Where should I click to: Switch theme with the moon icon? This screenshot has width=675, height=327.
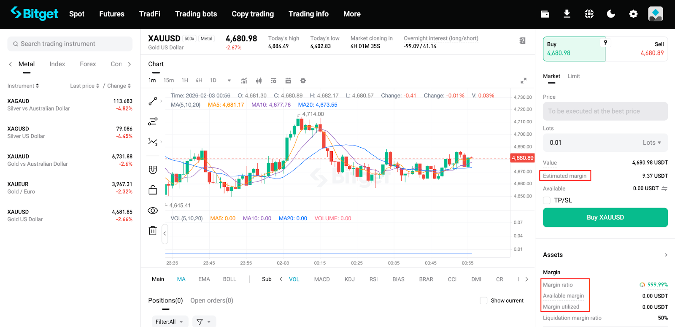pyautogui.click(x=611, y=14)
